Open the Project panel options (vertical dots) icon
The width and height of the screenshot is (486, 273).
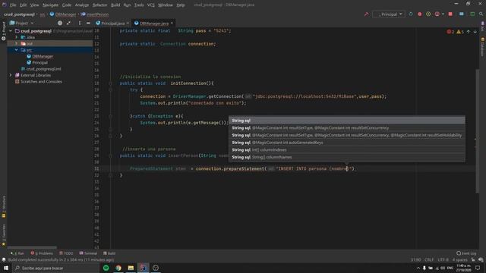coord(80,24)
